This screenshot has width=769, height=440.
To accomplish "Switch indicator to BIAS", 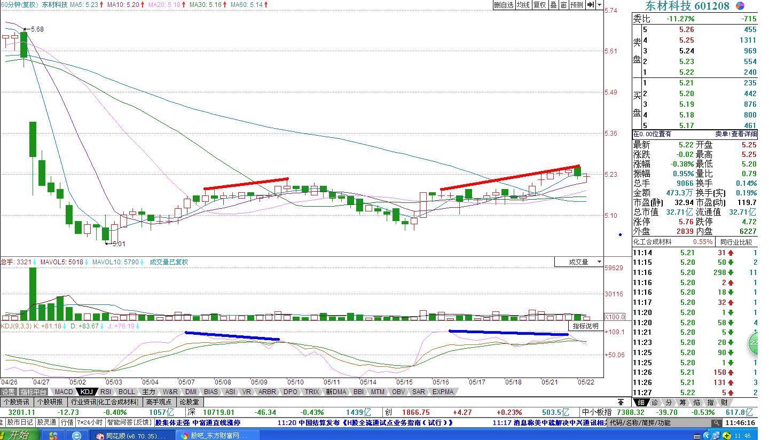I will tap(211, 392).
